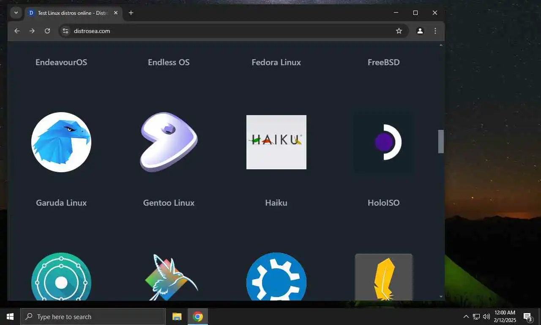The image size is (541, 325).
Task: Go forward in browser history
Action: pyautogui.click(x=32, y=31)
